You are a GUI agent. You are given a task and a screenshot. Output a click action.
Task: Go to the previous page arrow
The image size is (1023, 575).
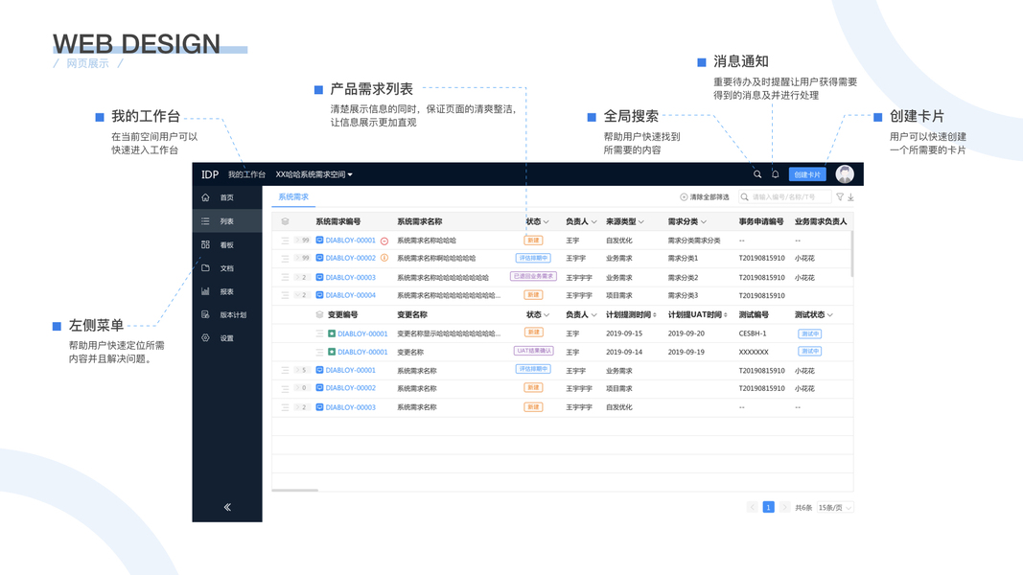(x=753, y=507)
